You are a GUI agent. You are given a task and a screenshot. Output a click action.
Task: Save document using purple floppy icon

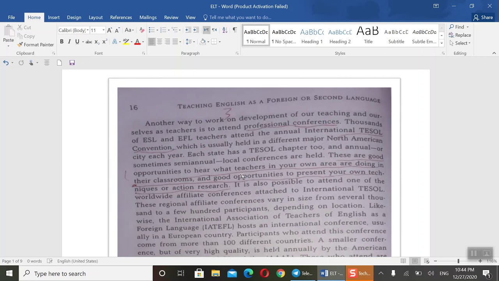pyautogui.click(x=72, y=63)
